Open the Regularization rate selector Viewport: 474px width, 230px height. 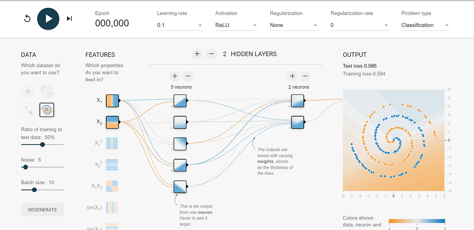[x=359, y=25]
